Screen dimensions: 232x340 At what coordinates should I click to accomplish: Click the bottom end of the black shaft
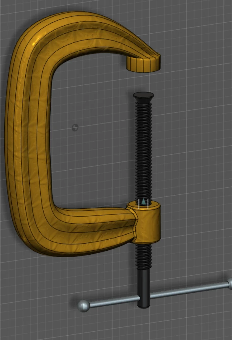coord(144,305)
